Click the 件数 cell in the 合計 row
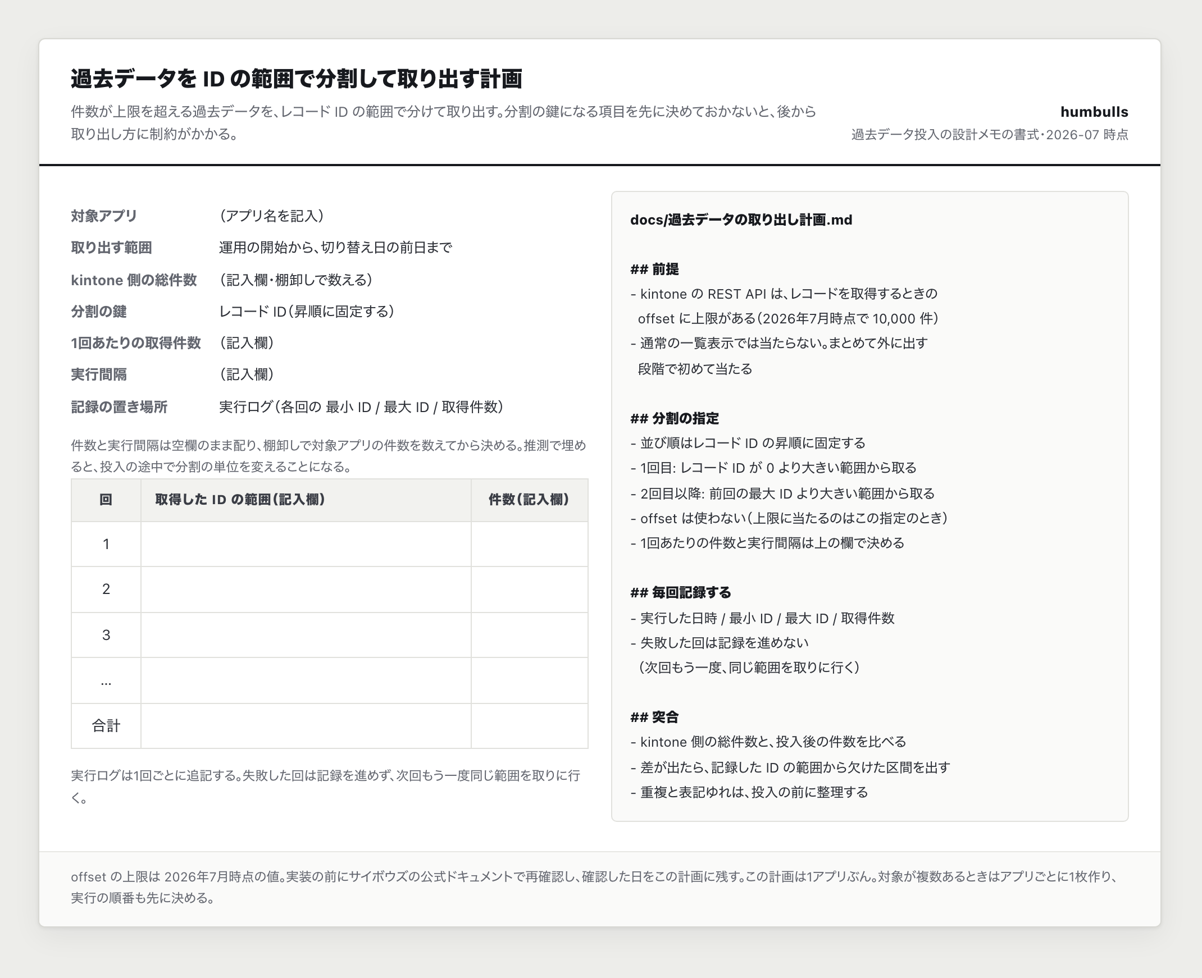 pyautogui.click(x=529, y=725)
